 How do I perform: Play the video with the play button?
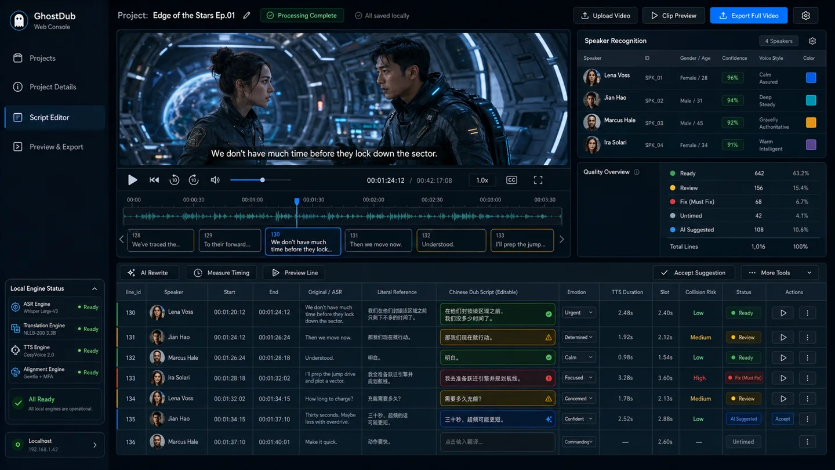pyautogui.click(x=133, y=180)
